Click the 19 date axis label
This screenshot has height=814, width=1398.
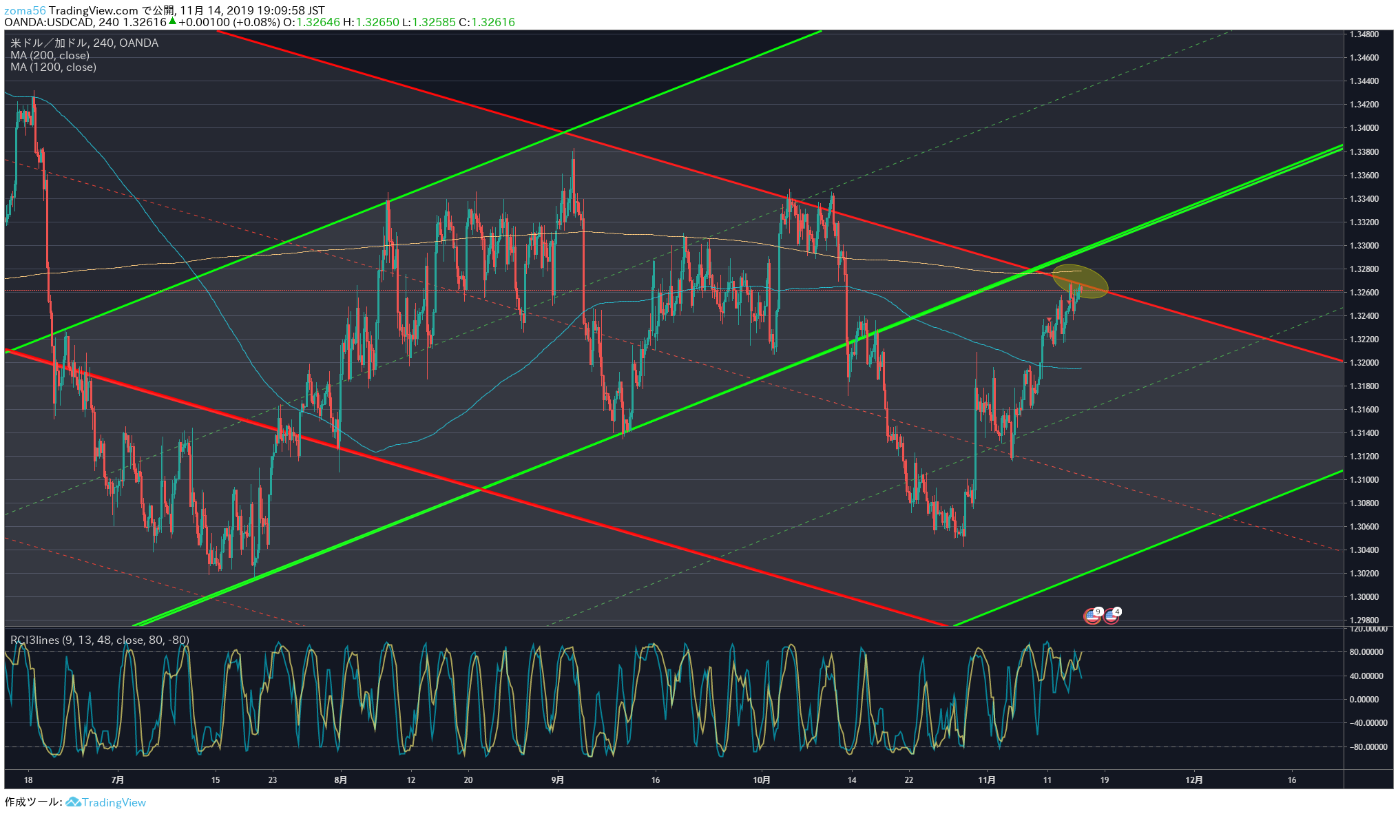(x=1105, y=780)
